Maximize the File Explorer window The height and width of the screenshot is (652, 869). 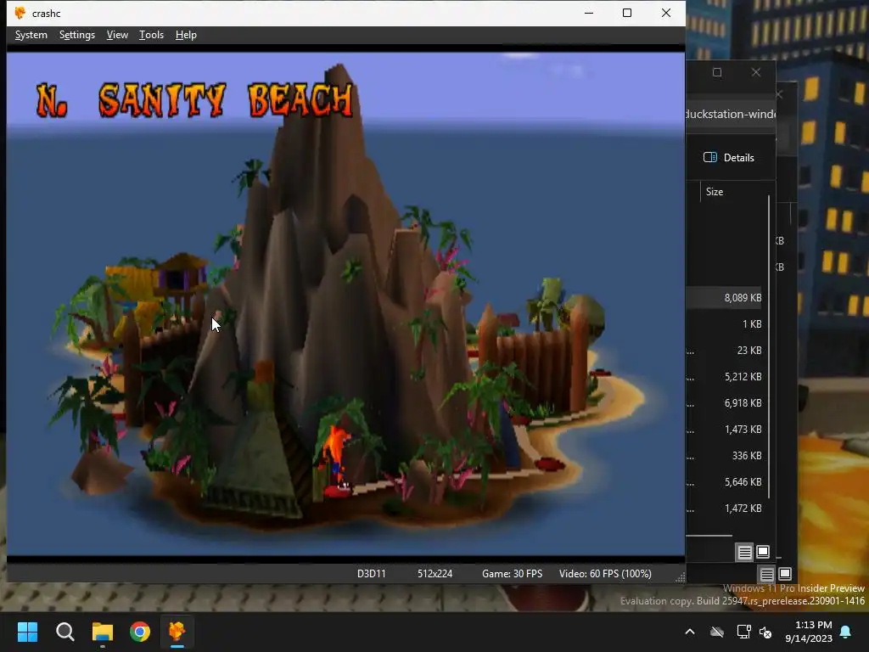(x=717, y=72)
